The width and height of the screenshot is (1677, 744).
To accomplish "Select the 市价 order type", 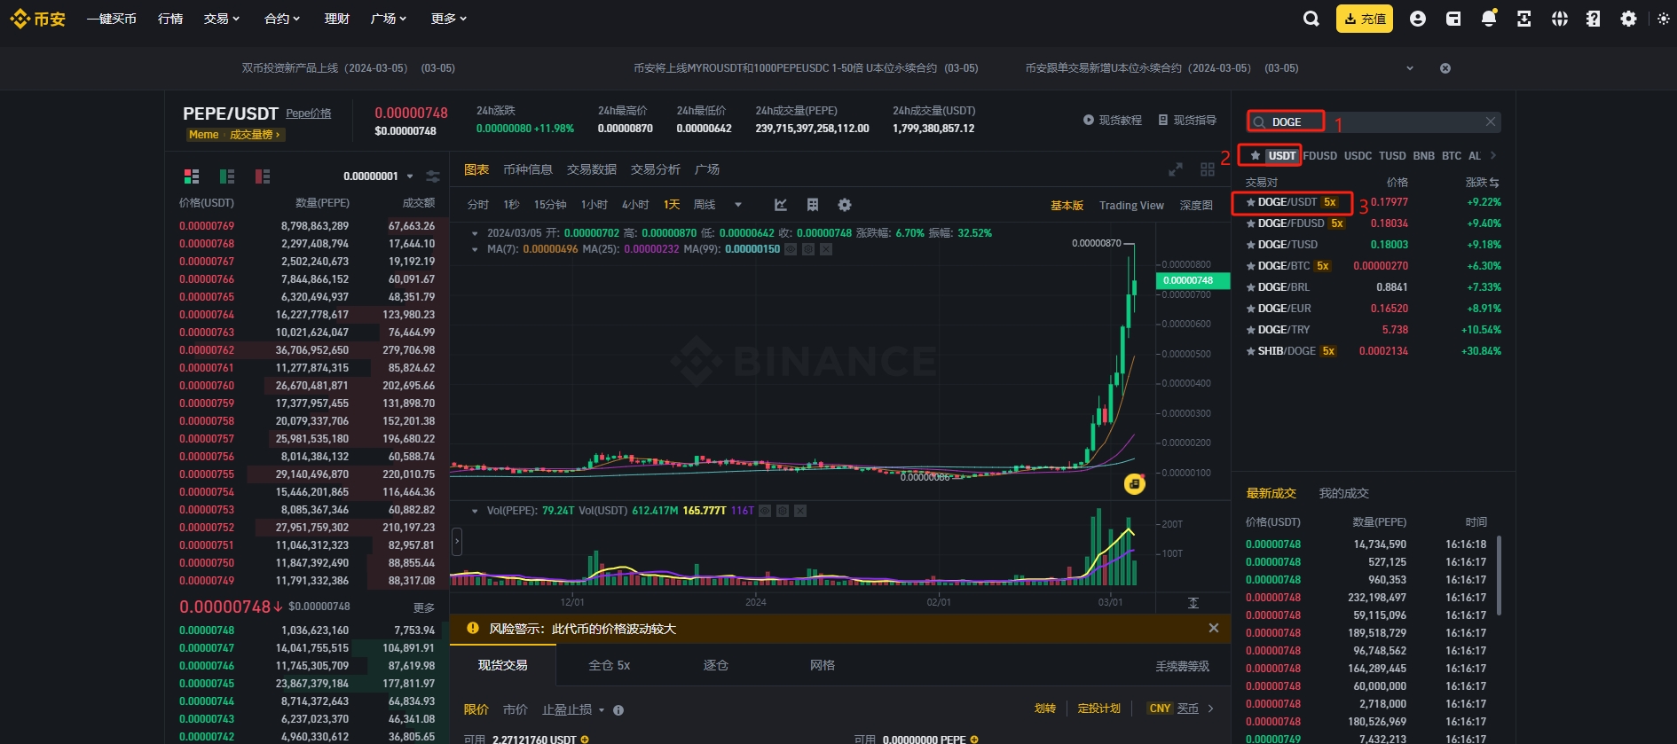I will pos(516,709).
